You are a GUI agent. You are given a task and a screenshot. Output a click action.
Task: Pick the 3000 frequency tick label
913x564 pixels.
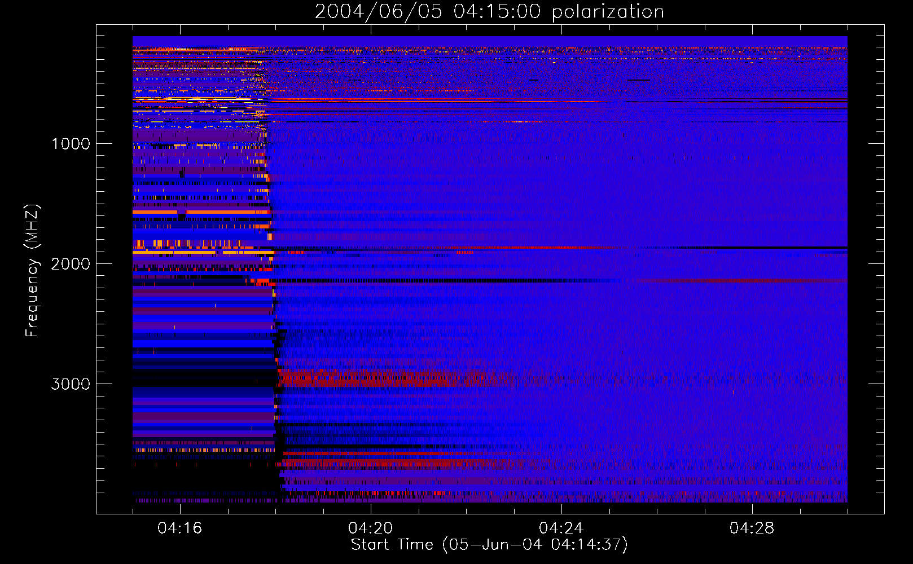tap(71, 384)
